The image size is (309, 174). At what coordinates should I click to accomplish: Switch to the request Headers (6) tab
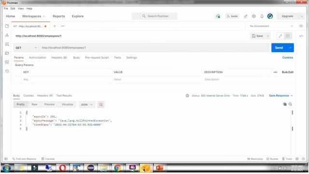click(x=59, y=58)
